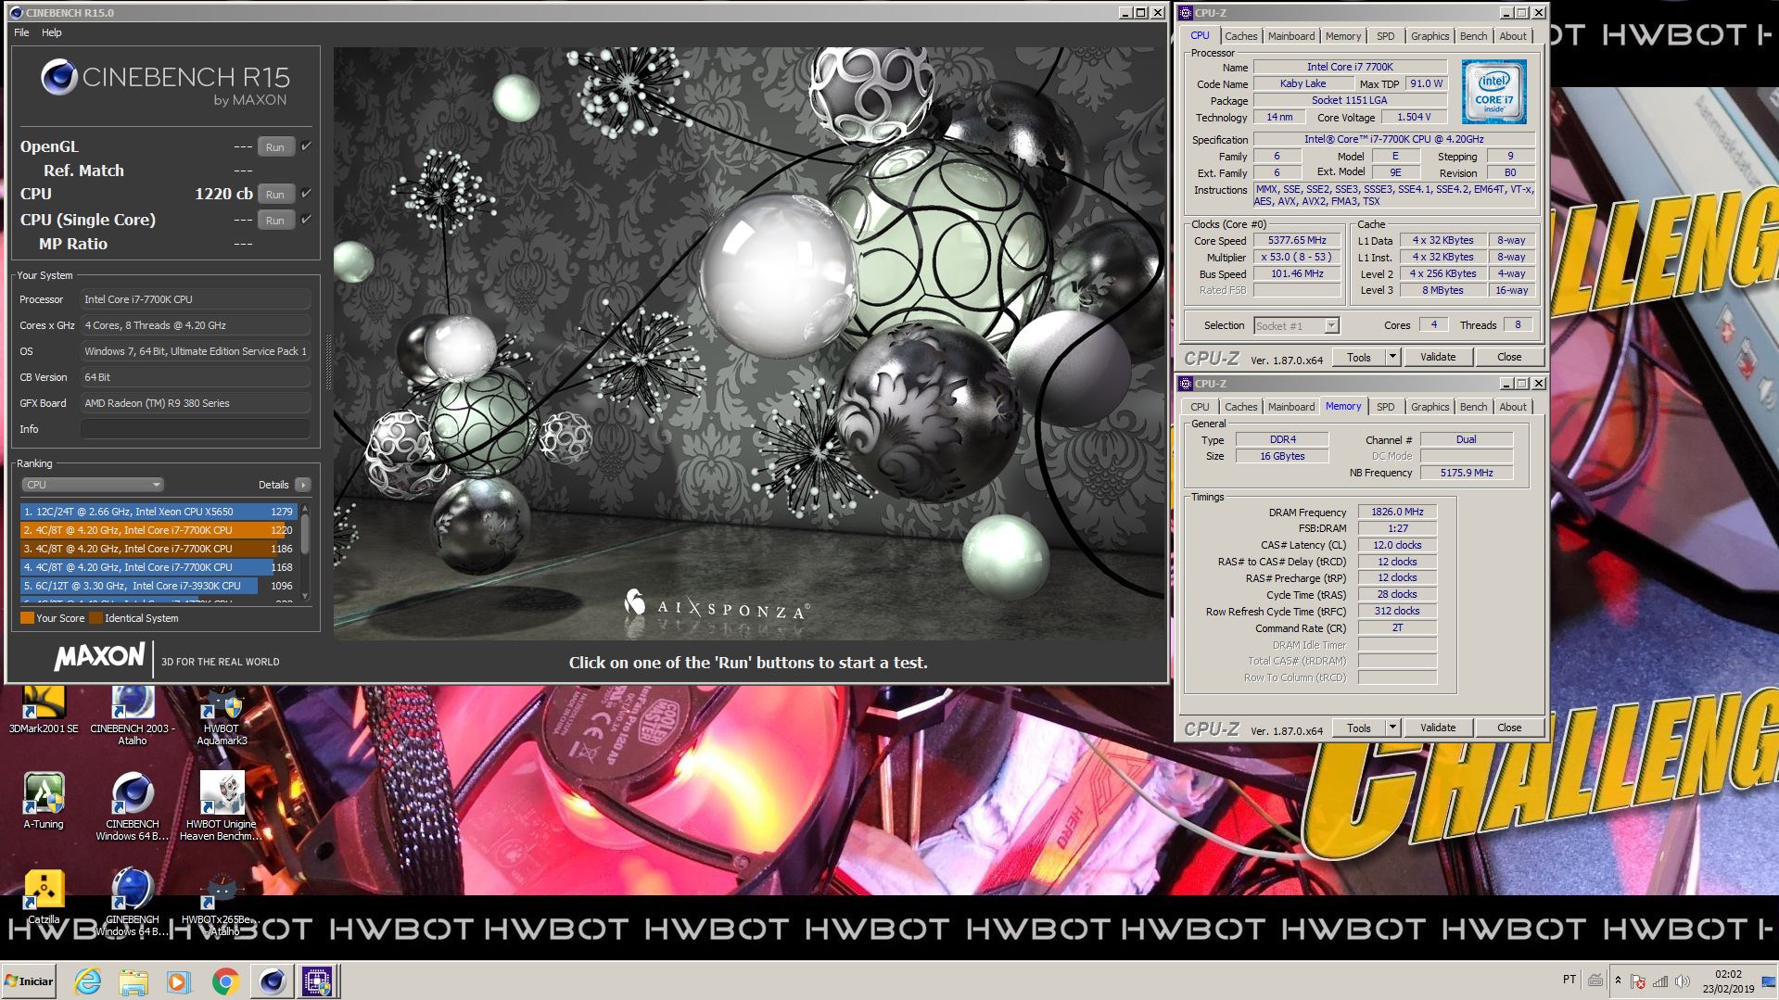Open the HWBOT Aquamark3 desktop shortcut
Image resolution: width=1779 pixels, height=1000 pixels.
222,715
